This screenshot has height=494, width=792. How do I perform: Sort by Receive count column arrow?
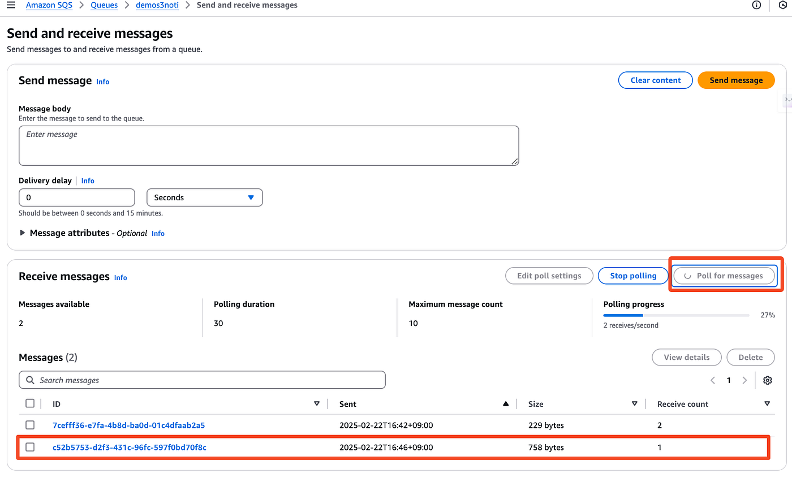pos(767,404)
